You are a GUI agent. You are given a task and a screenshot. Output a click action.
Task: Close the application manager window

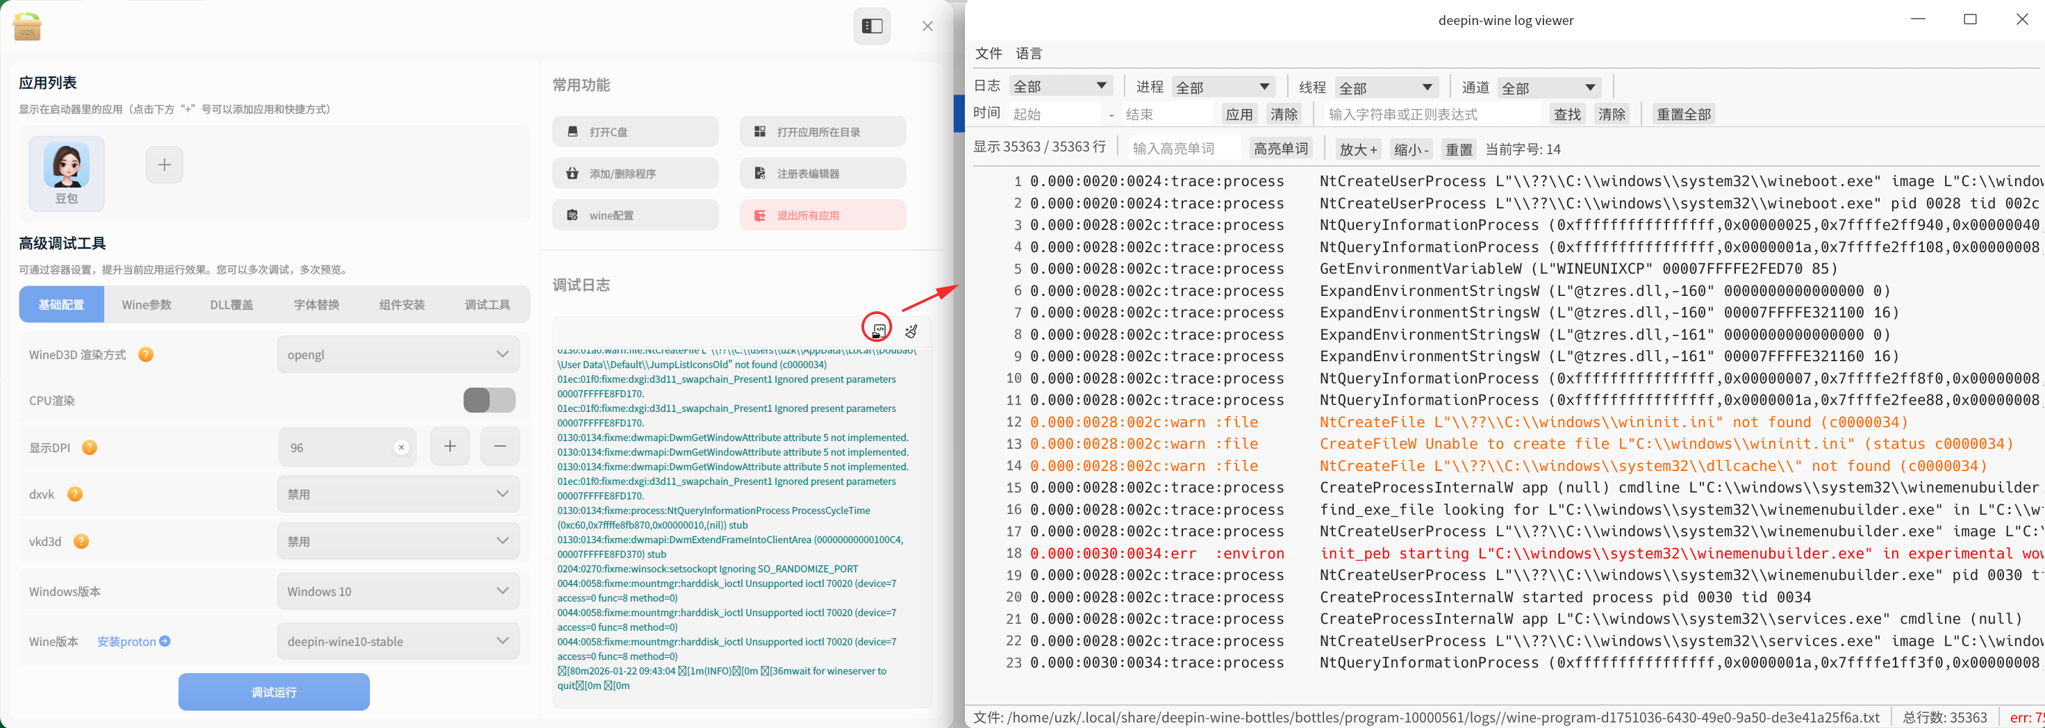tap(927, 26)
